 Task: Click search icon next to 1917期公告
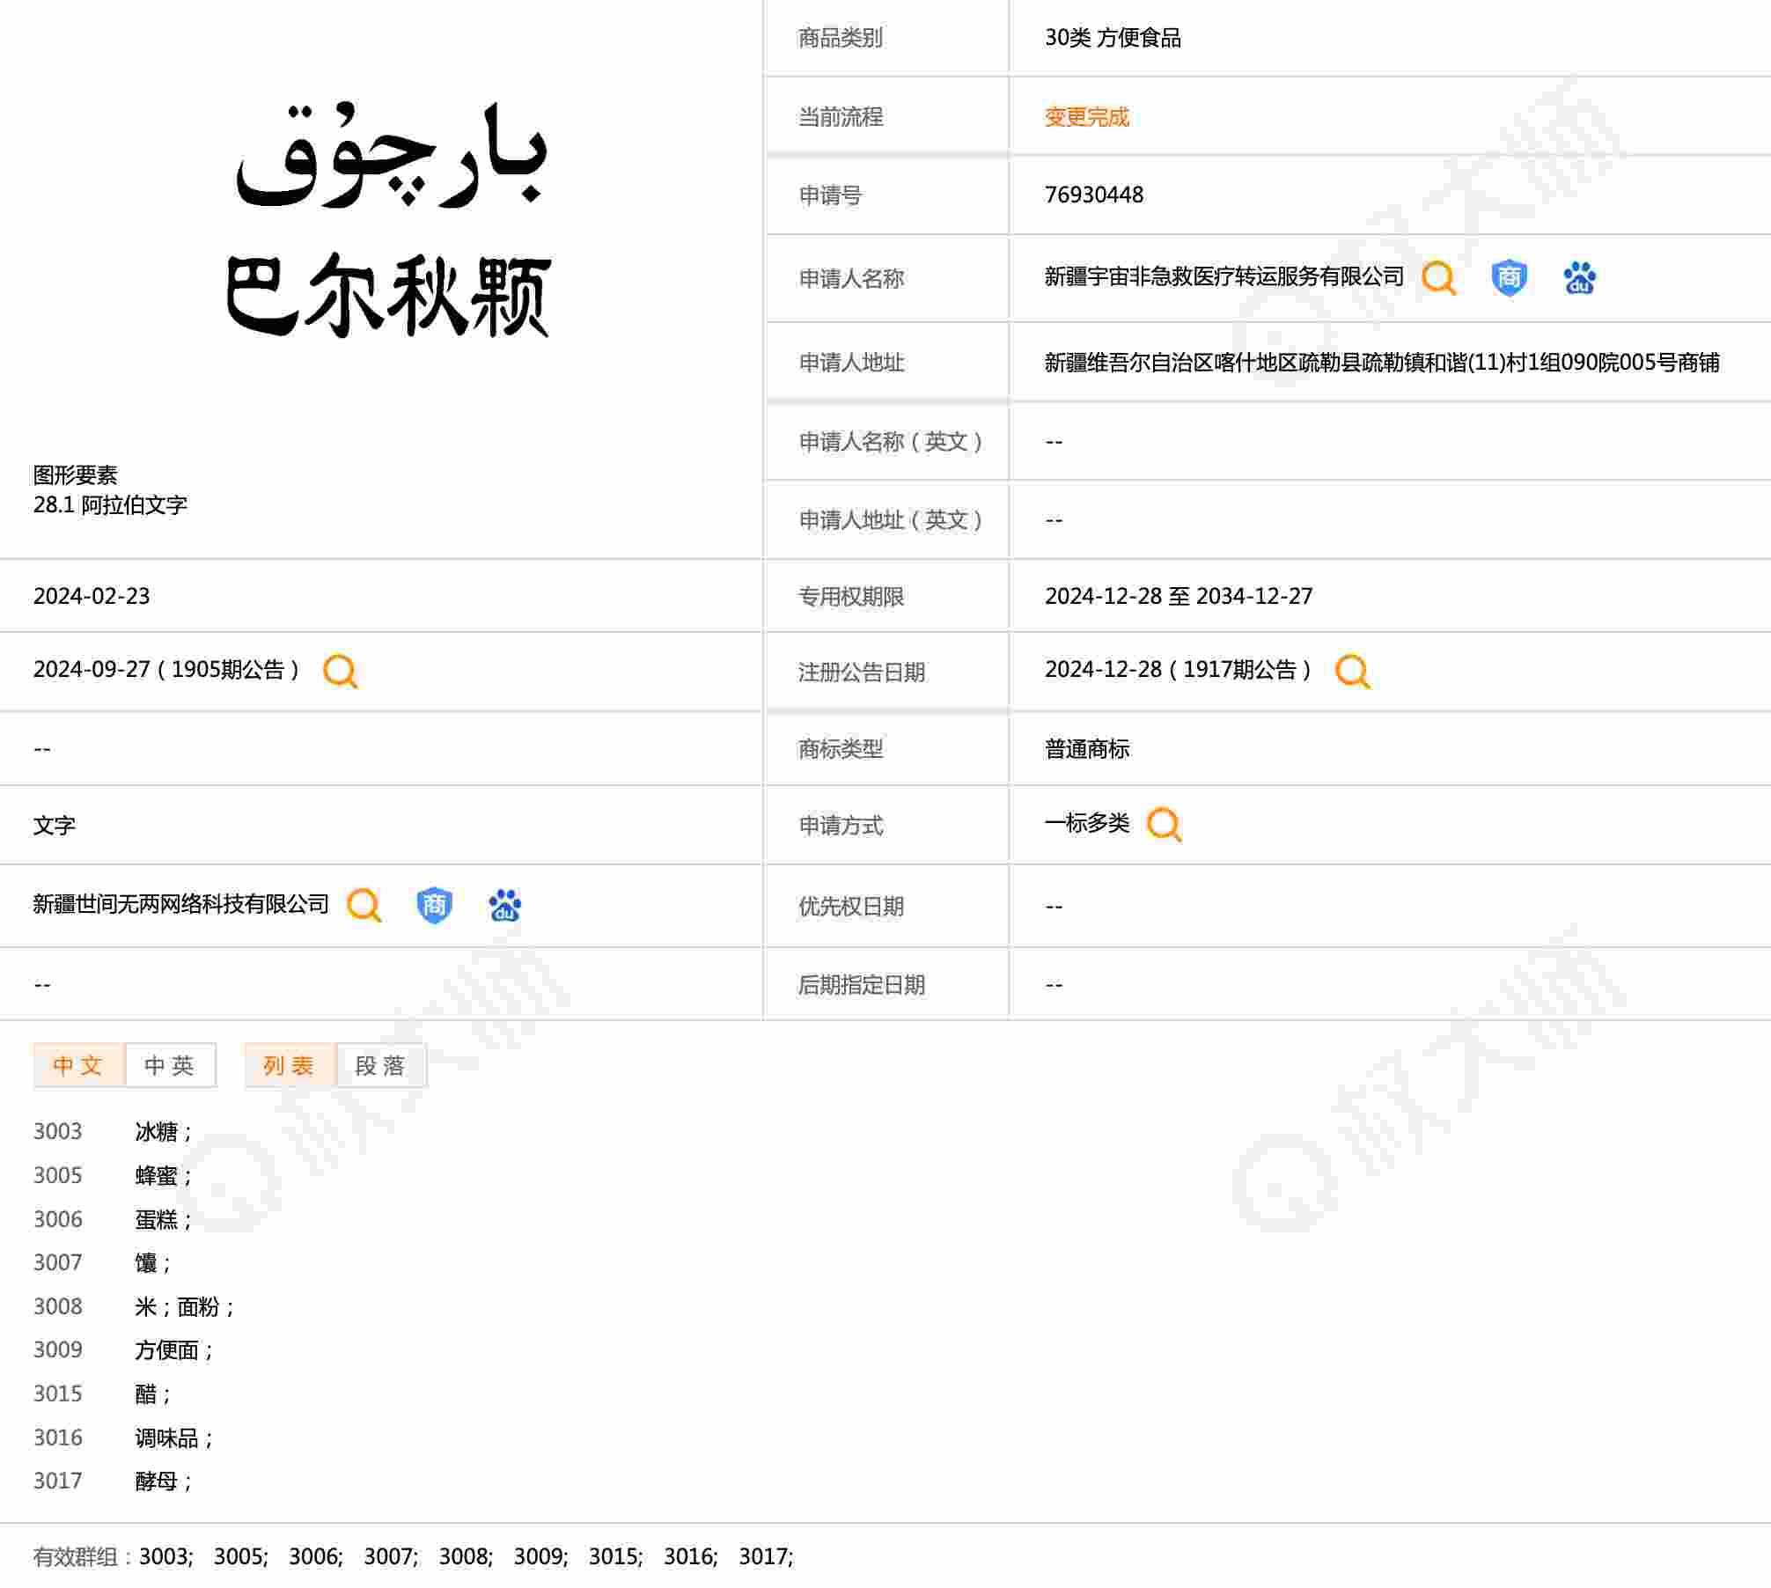[x=1352, y=671]
